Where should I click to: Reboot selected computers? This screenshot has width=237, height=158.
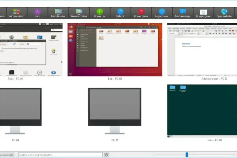coord(120,13)
